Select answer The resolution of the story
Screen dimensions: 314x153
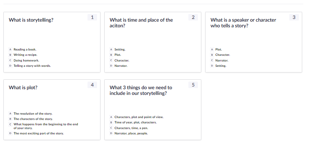click(33, 114)
